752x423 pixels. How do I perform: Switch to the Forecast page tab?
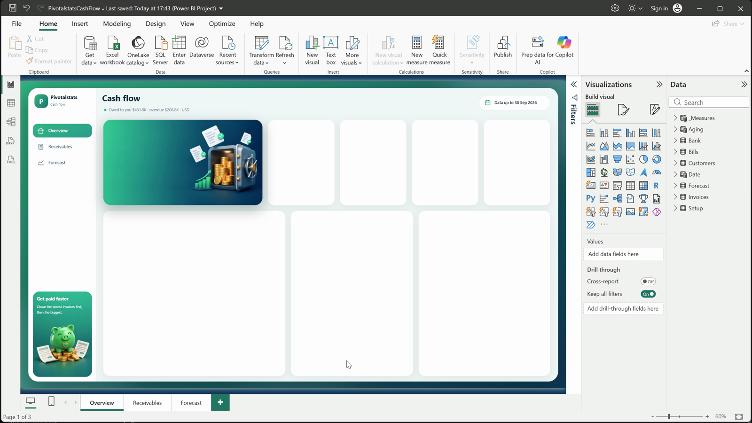(191, 403)
